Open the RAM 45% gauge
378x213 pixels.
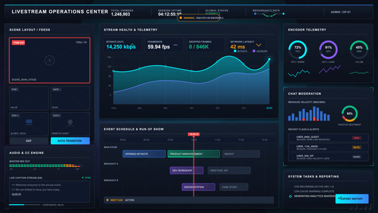(x=359, y=50)
